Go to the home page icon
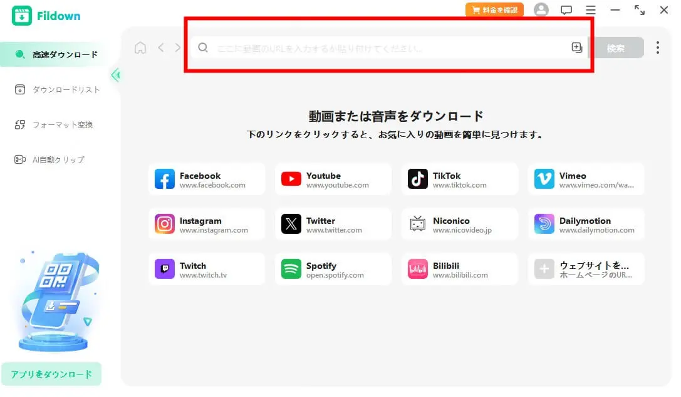This screenshot has height=397, width=681. (140, 48)
